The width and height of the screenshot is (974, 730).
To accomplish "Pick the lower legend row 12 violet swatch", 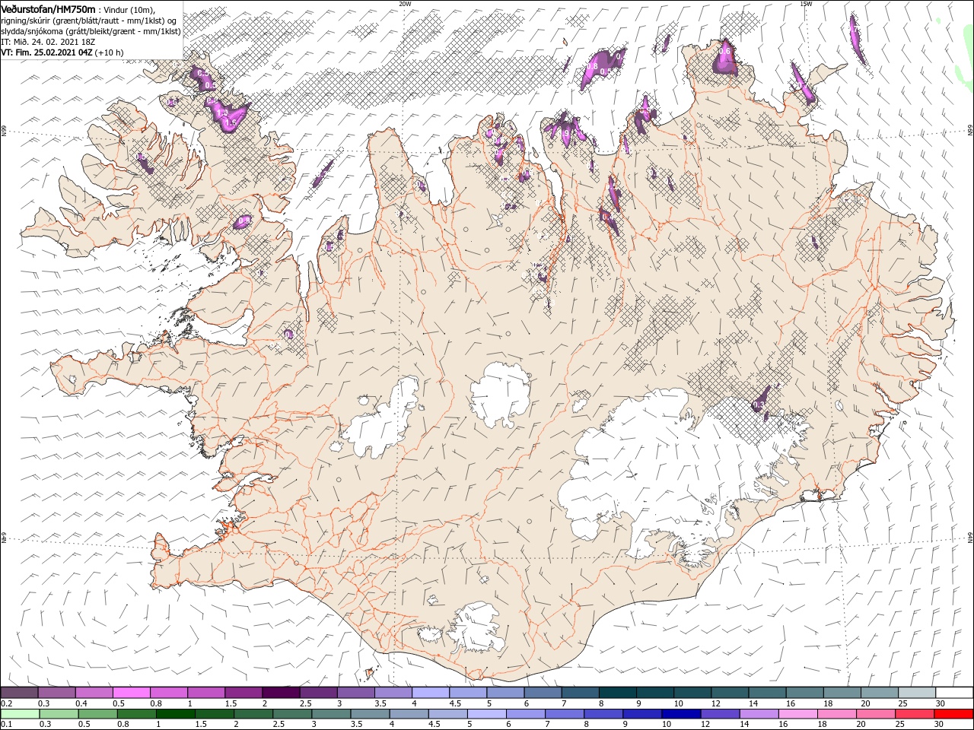I will [x=721, y=714].
